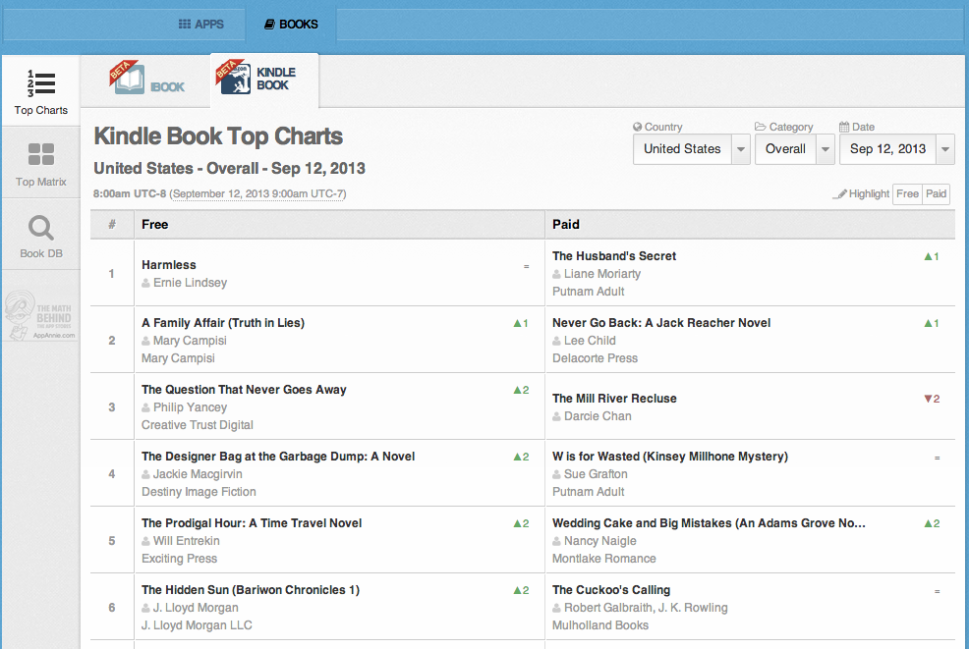This screenshot has height=649, width=969.
Task: Open W is for Wasted book link
Action: pos(670,457)
